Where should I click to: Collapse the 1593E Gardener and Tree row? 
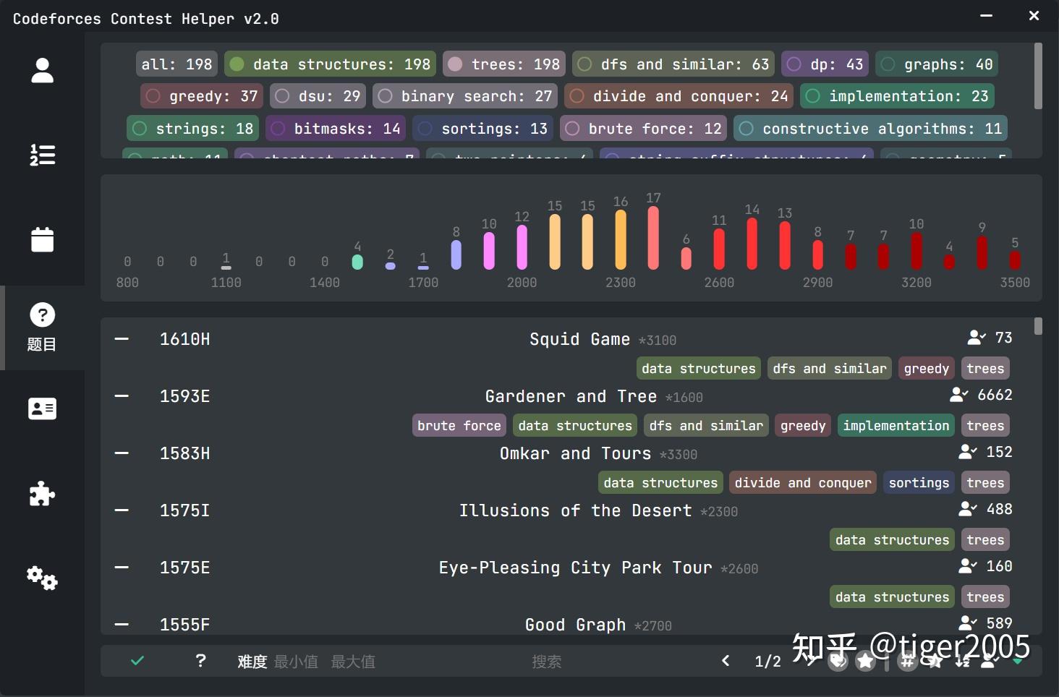click(x=121, y=395)
